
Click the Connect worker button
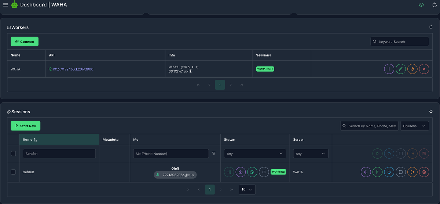tap(25, 42)
